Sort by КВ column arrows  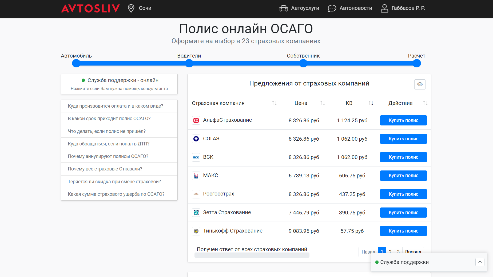371,103
